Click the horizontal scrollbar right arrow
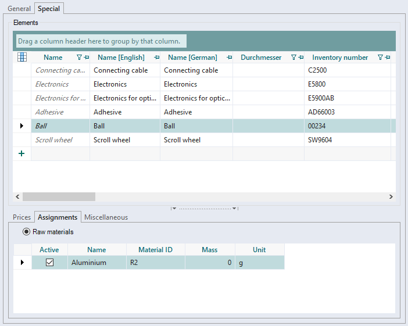The image size is (408, 326). (x=391, y=197)
